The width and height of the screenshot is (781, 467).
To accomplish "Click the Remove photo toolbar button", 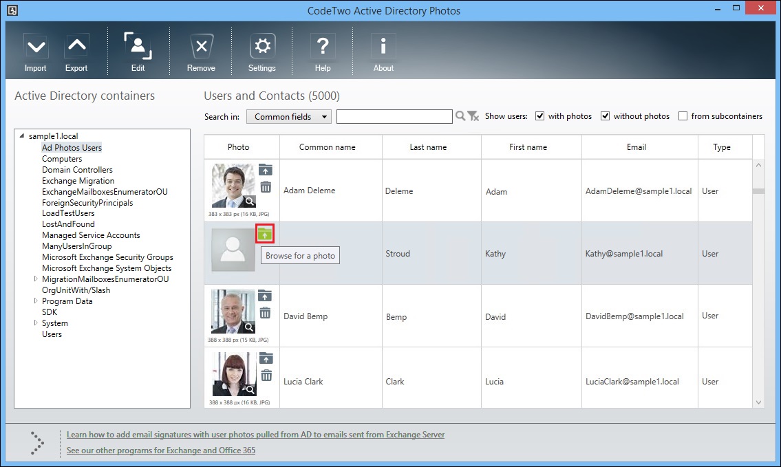I will tap(201, 53).
